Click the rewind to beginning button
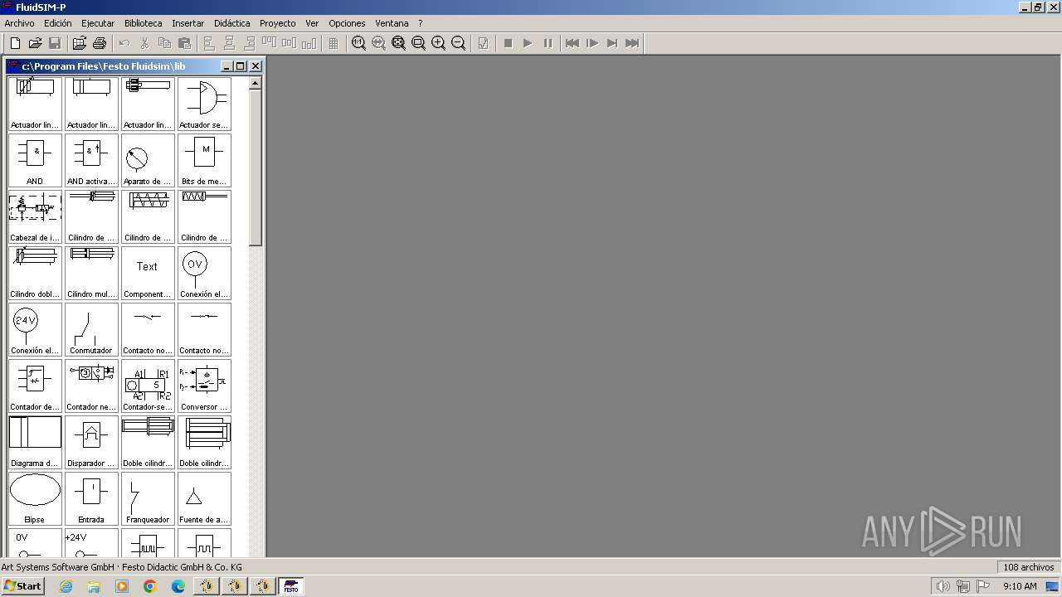Viewport: 1062px width, 597px height. coord(572,43)
